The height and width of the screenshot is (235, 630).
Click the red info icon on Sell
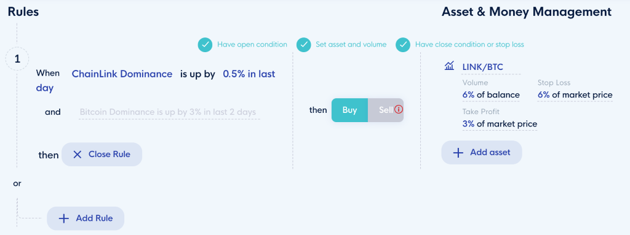click(398, 109)
